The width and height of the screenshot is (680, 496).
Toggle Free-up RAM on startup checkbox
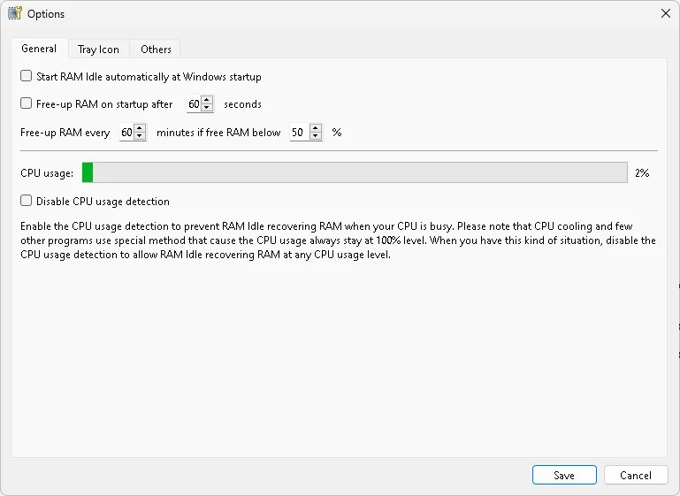coord(27,103)
